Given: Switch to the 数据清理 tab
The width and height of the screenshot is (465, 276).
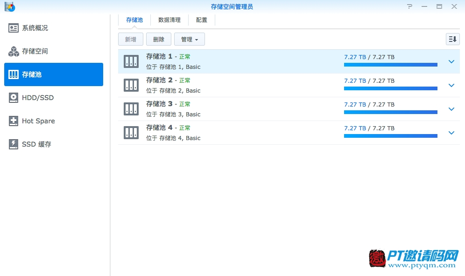Looking at the screenshot, I should coord(169,20).
